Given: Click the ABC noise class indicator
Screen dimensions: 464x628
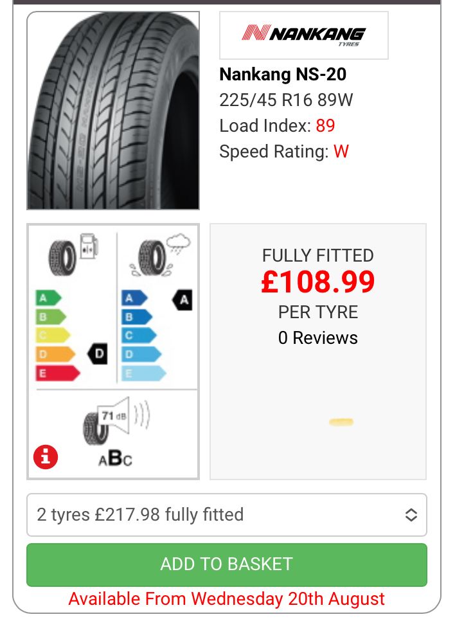Looking at the screenshot, I should click(115, 458).
